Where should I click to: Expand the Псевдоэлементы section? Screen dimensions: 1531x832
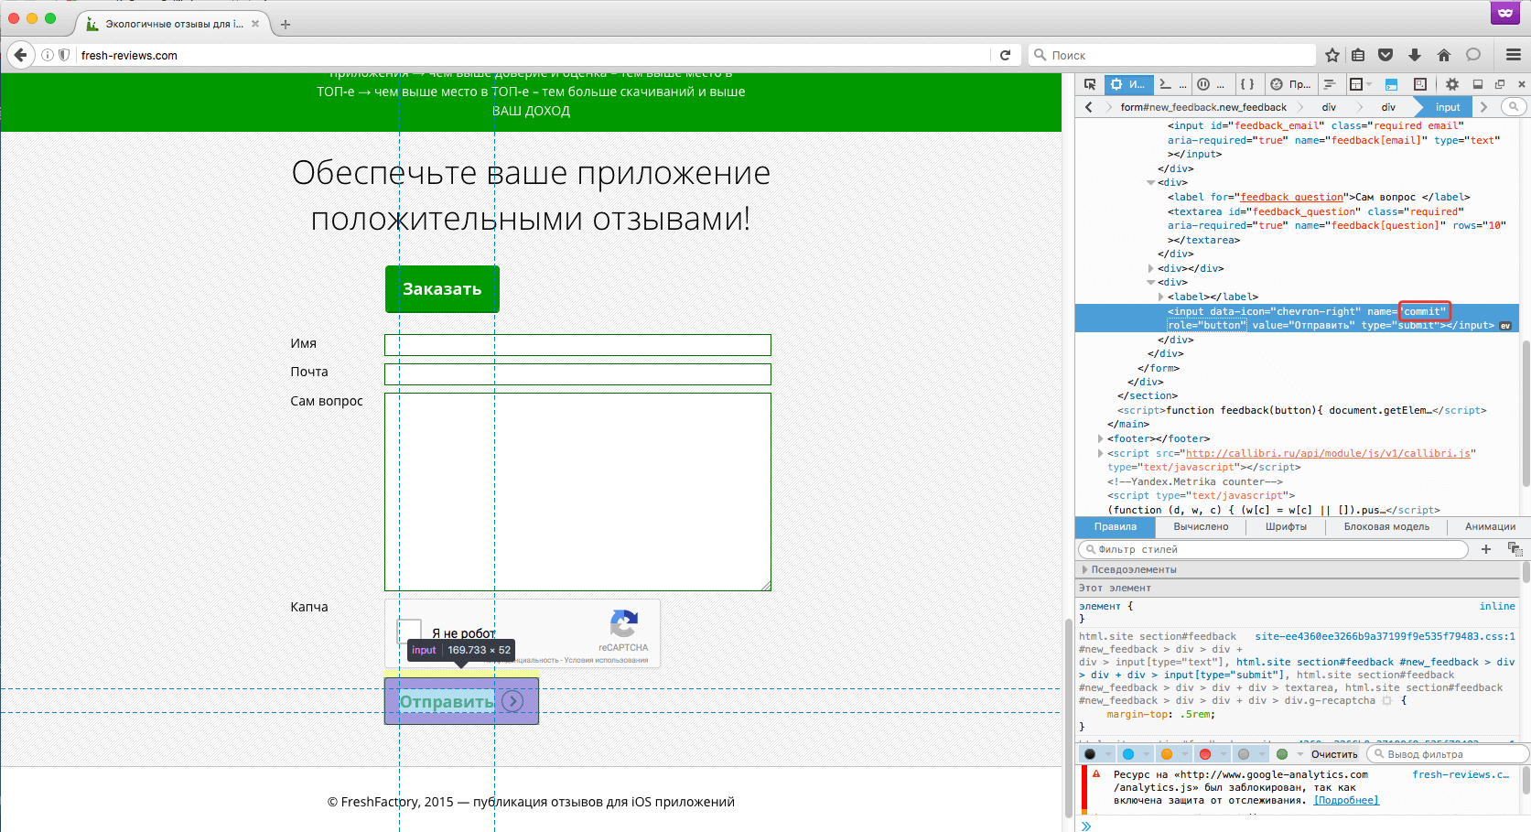(1084, 569)
